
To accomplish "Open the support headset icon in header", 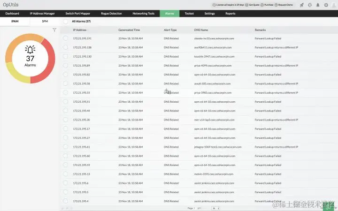I will pos(310,5).
